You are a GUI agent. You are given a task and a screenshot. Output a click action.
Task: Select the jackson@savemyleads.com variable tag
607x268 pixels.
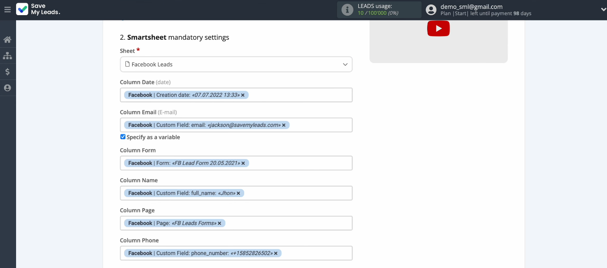tap(207, 125)
